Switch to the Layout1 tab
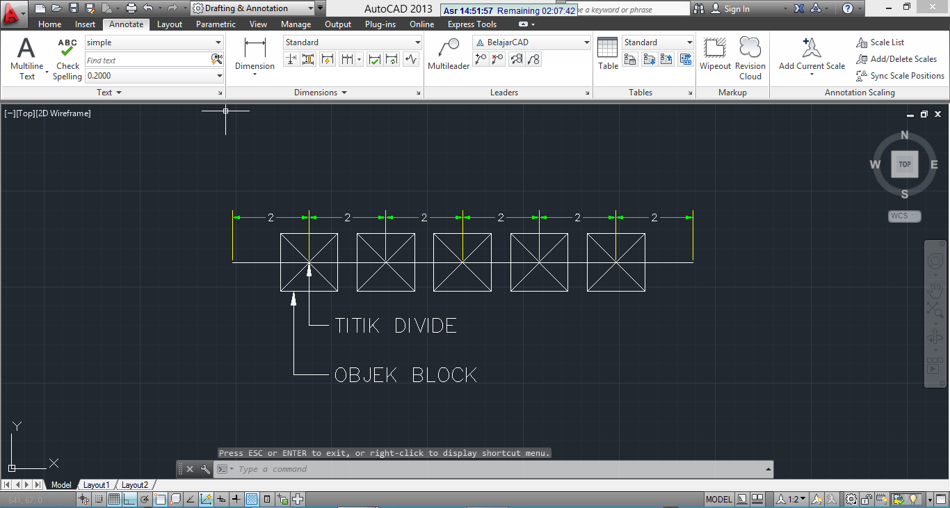Screen dimensions: 950x508 [x=96, y=484]
